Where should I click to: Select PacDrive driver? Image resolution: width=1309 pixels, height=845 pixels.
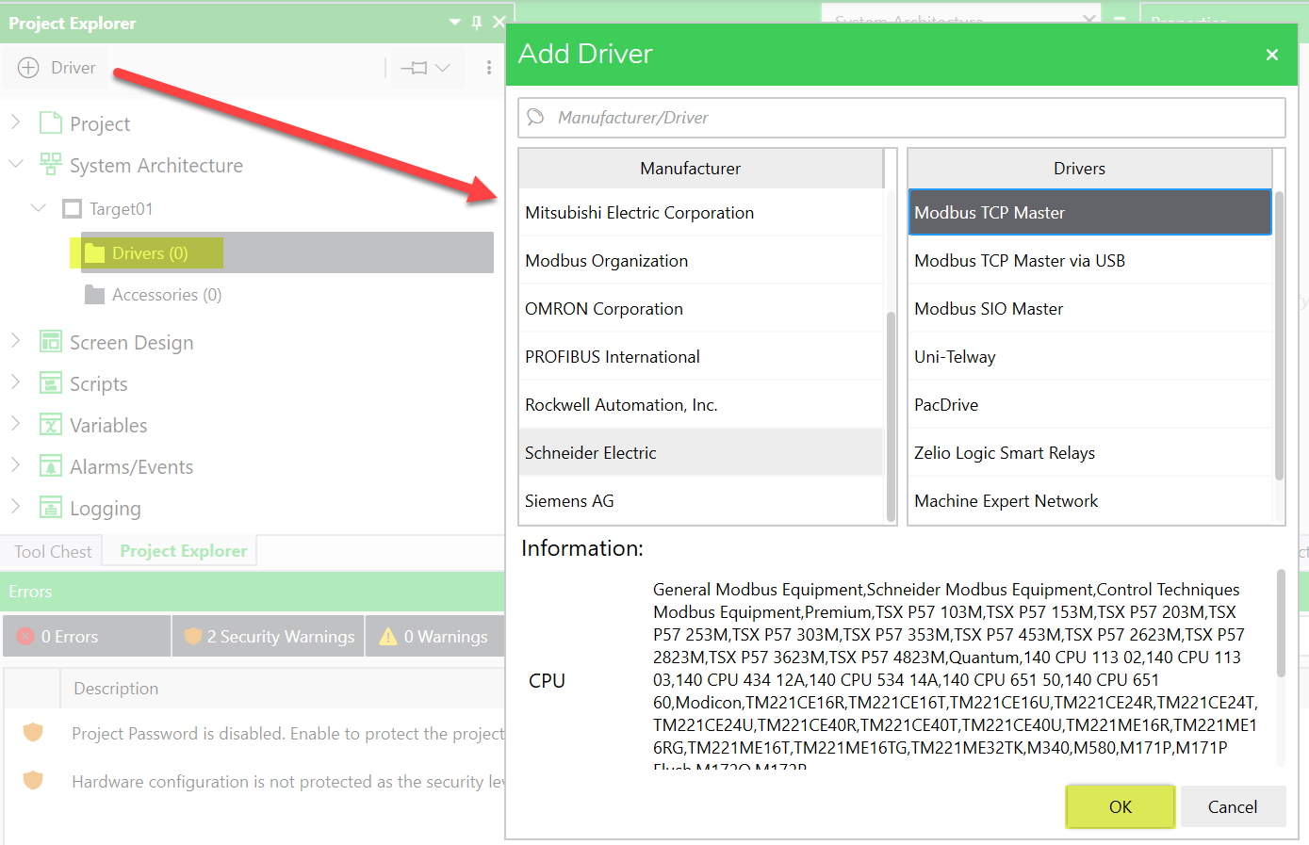(1090, 405)
